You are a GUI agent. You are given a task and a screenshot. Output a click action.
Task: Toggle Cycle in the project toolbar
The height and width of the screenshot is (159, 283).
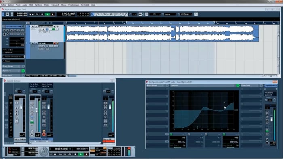pos(37,14)
